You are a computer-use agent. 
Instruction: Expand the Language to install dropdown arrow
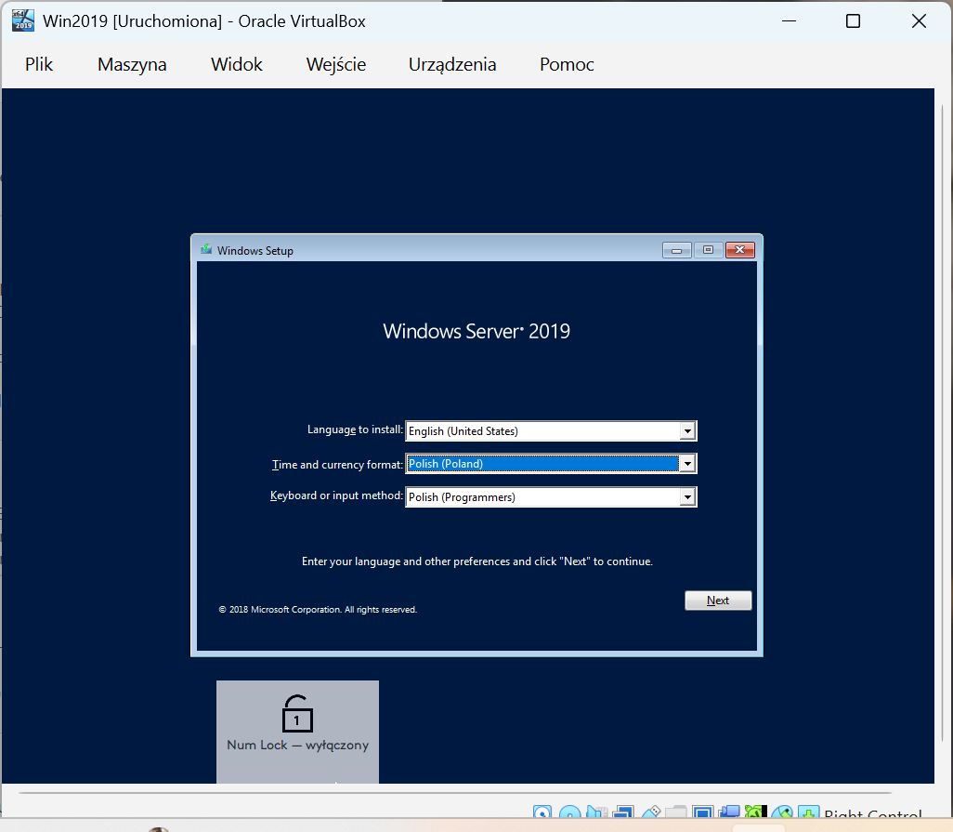click(687, 431)
